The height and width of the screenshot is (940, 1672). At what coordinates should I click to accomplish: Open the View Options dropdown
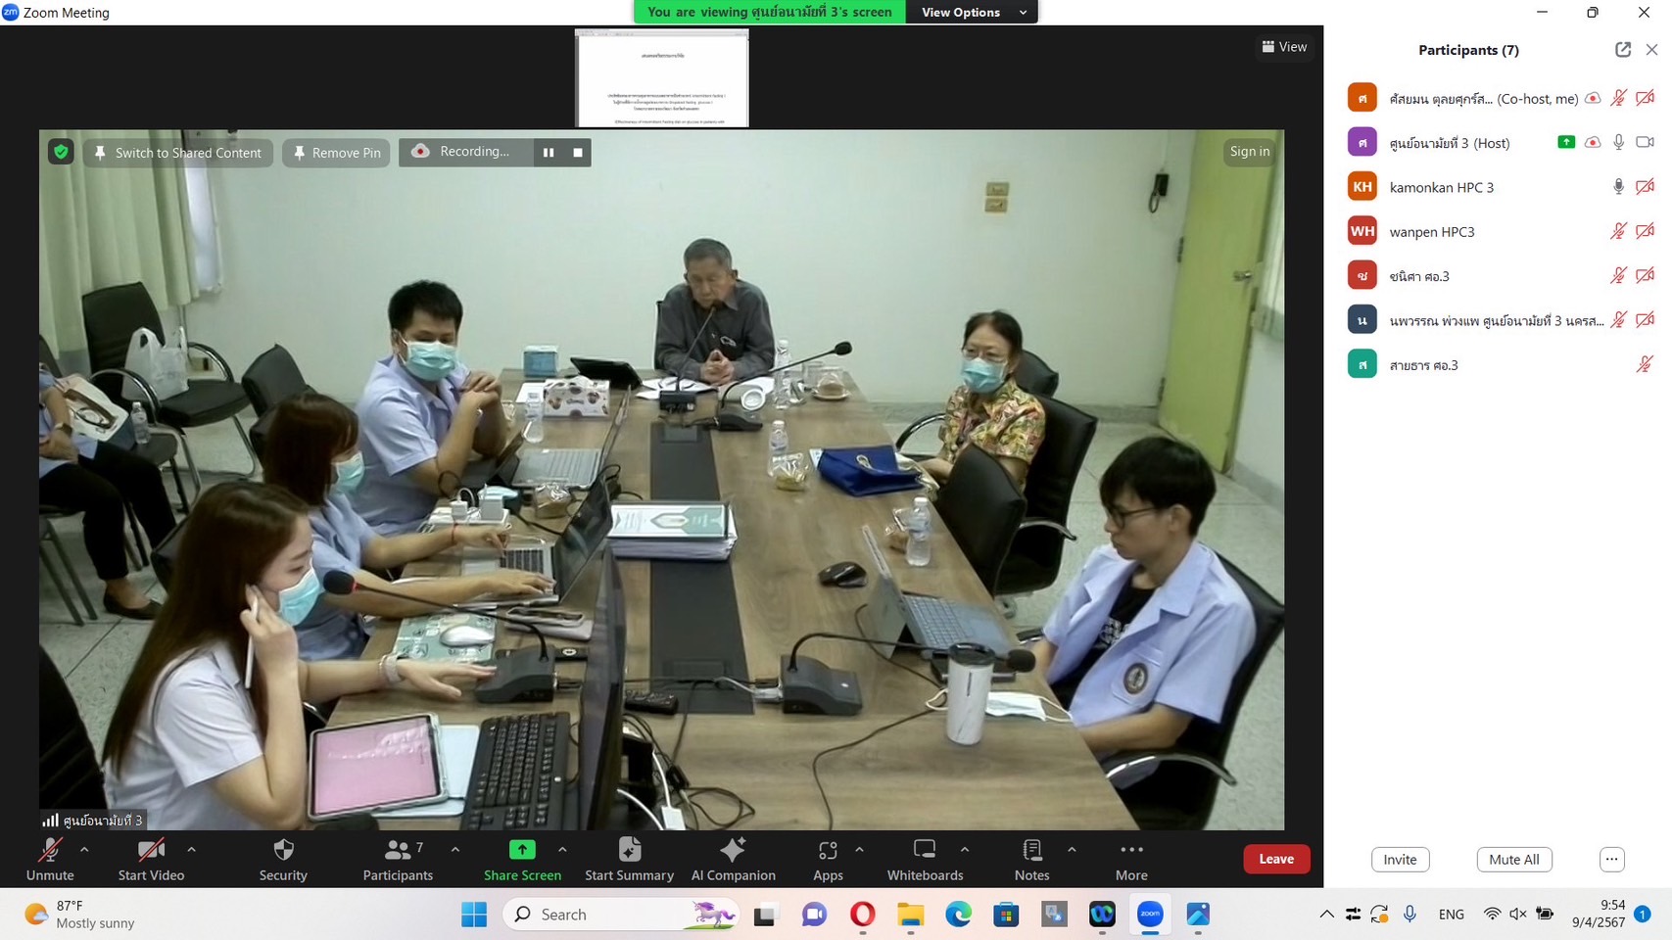point(972,12)
